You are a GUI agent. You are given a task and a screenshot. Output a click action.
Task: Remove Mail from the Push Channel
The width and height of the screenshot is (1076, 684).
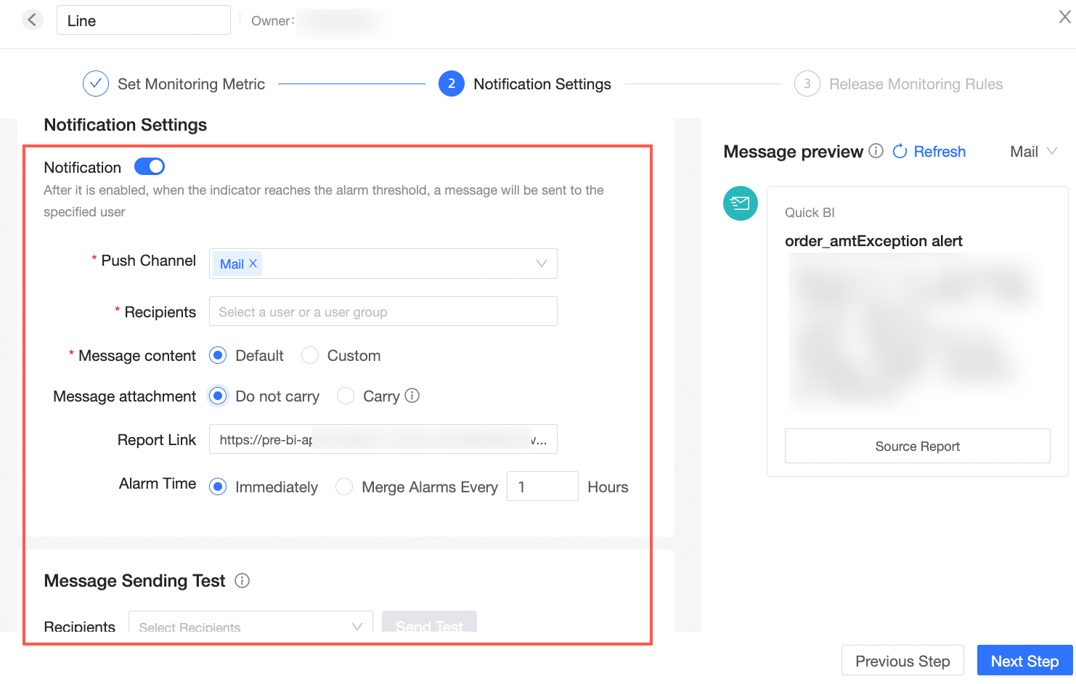253,264
